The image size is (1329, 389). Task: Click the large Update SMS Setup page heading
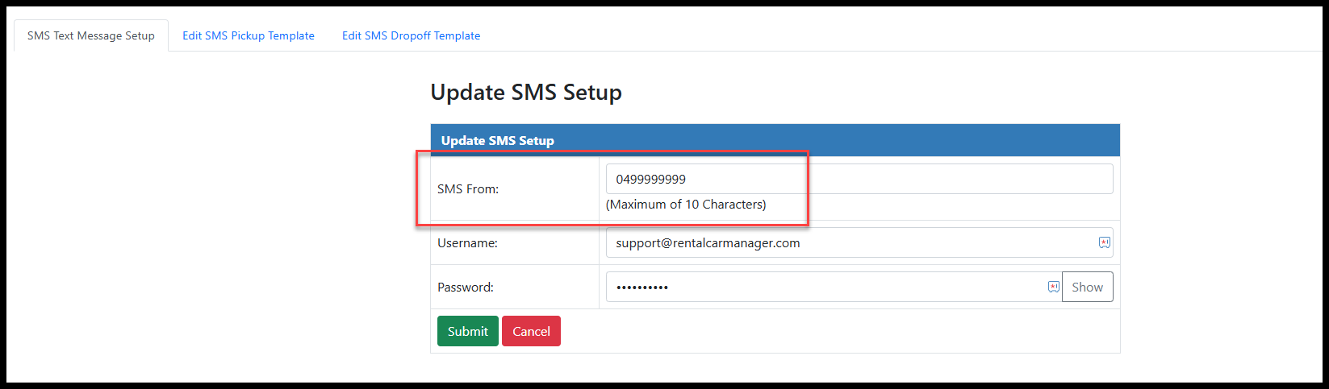526,92
